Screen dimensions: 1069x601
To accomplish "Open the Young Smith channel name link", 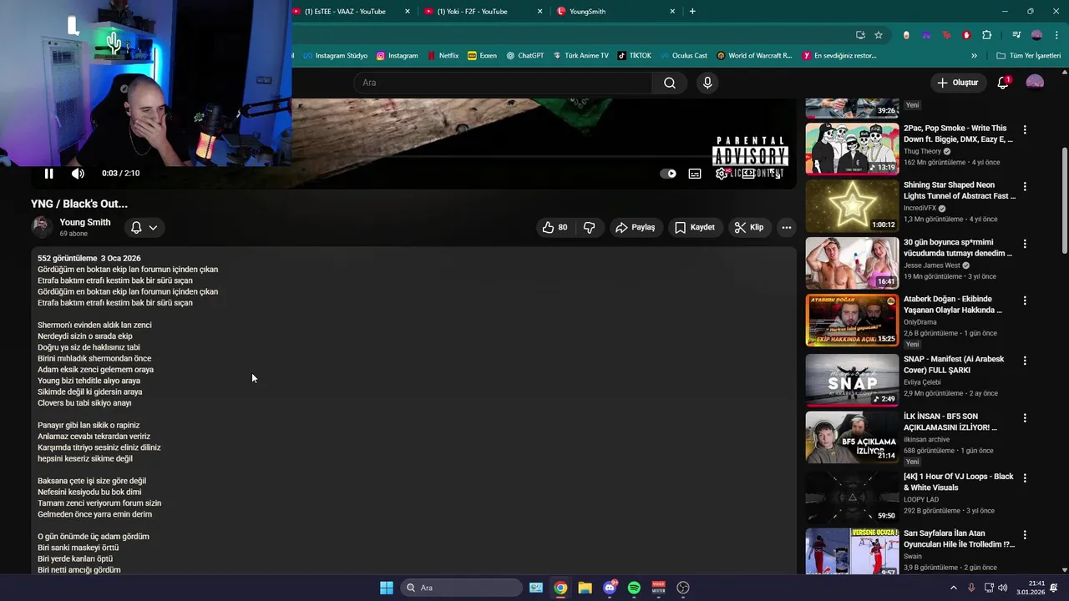I will coord(85,222).
